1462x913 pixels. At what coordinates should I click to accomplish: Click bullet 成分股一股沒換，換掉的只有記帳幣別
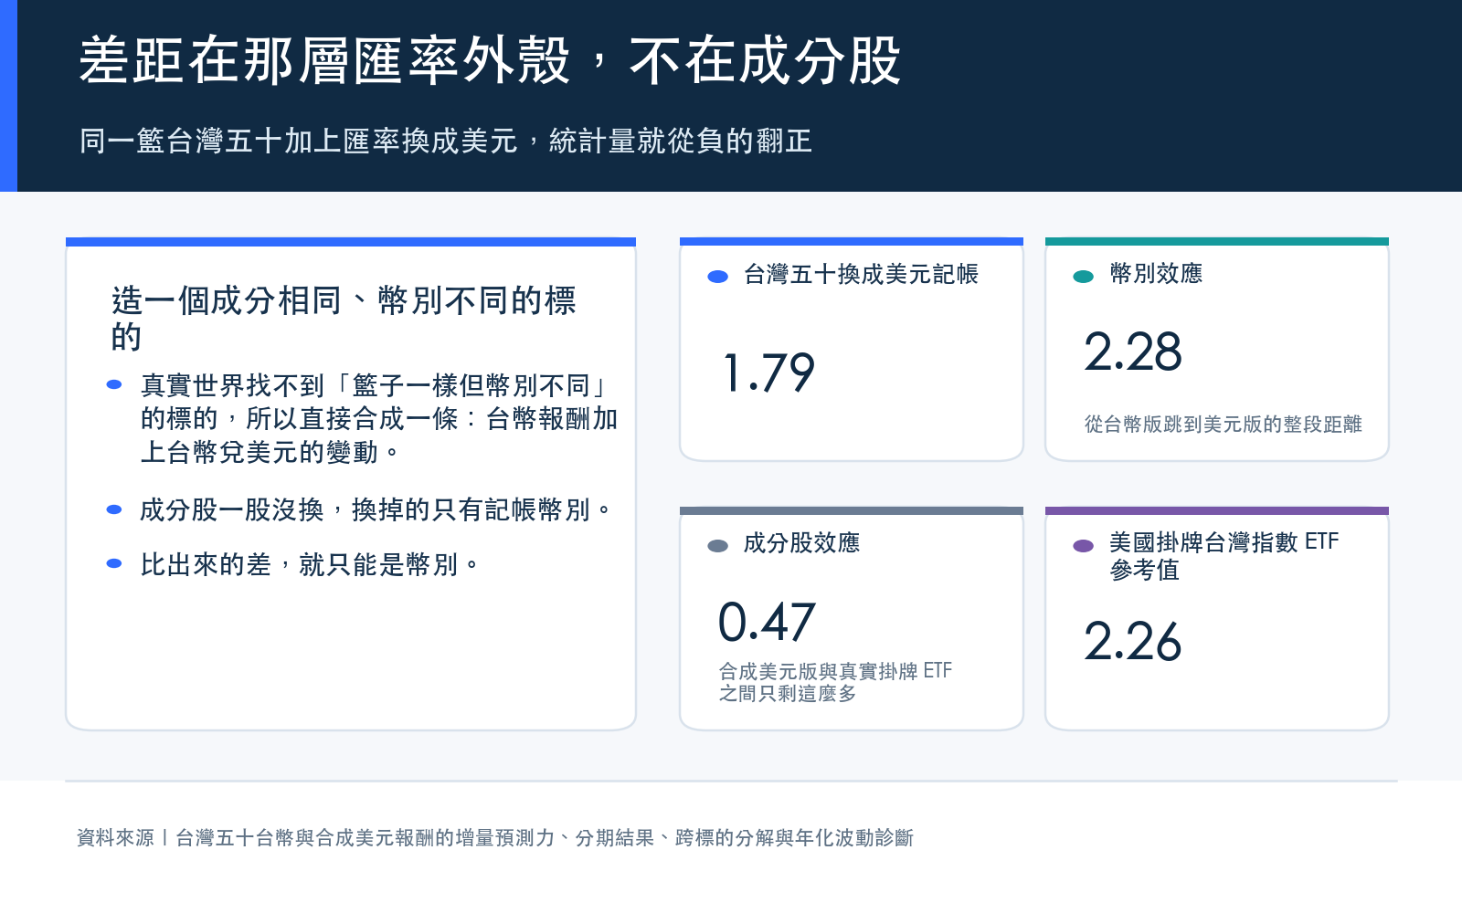pyautogui.click(x=376, y=509)
